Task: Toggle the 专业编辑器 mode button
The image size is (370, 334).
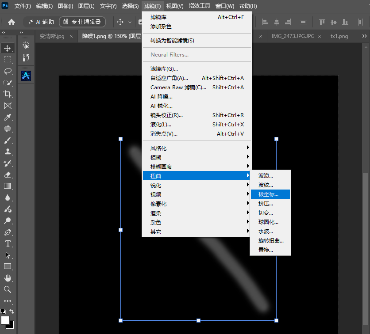Action: click(x=82, y=22)
